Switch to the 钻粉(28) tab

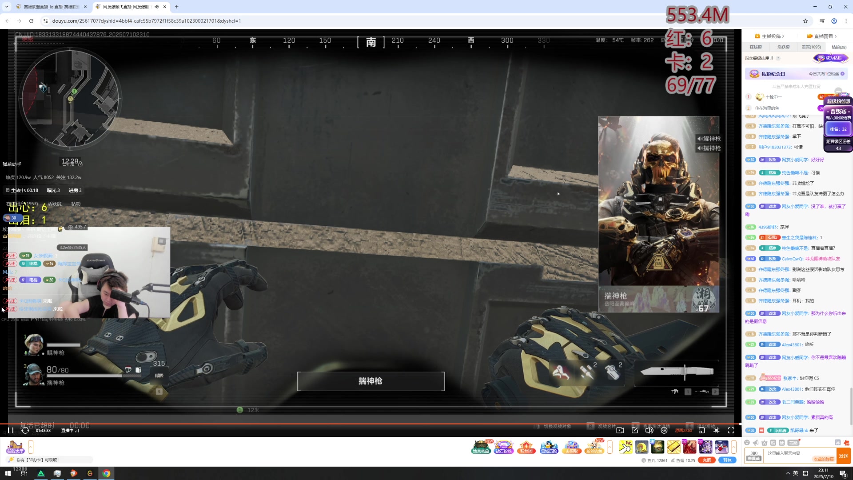839,47
